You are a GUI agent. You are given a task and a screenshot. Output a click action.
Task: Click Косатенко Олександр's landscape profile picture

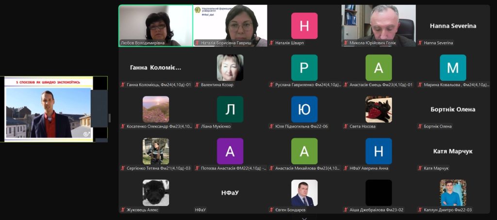(156, 109)
